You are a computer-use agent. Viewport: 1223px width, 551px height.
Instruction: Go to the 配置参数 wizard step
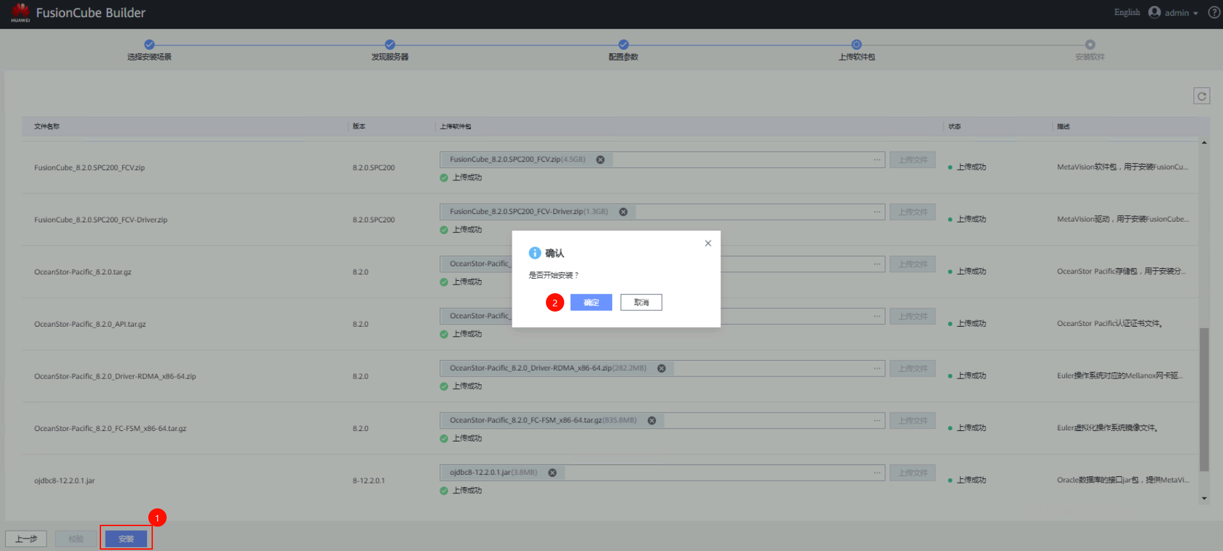[x=623, y=45]
